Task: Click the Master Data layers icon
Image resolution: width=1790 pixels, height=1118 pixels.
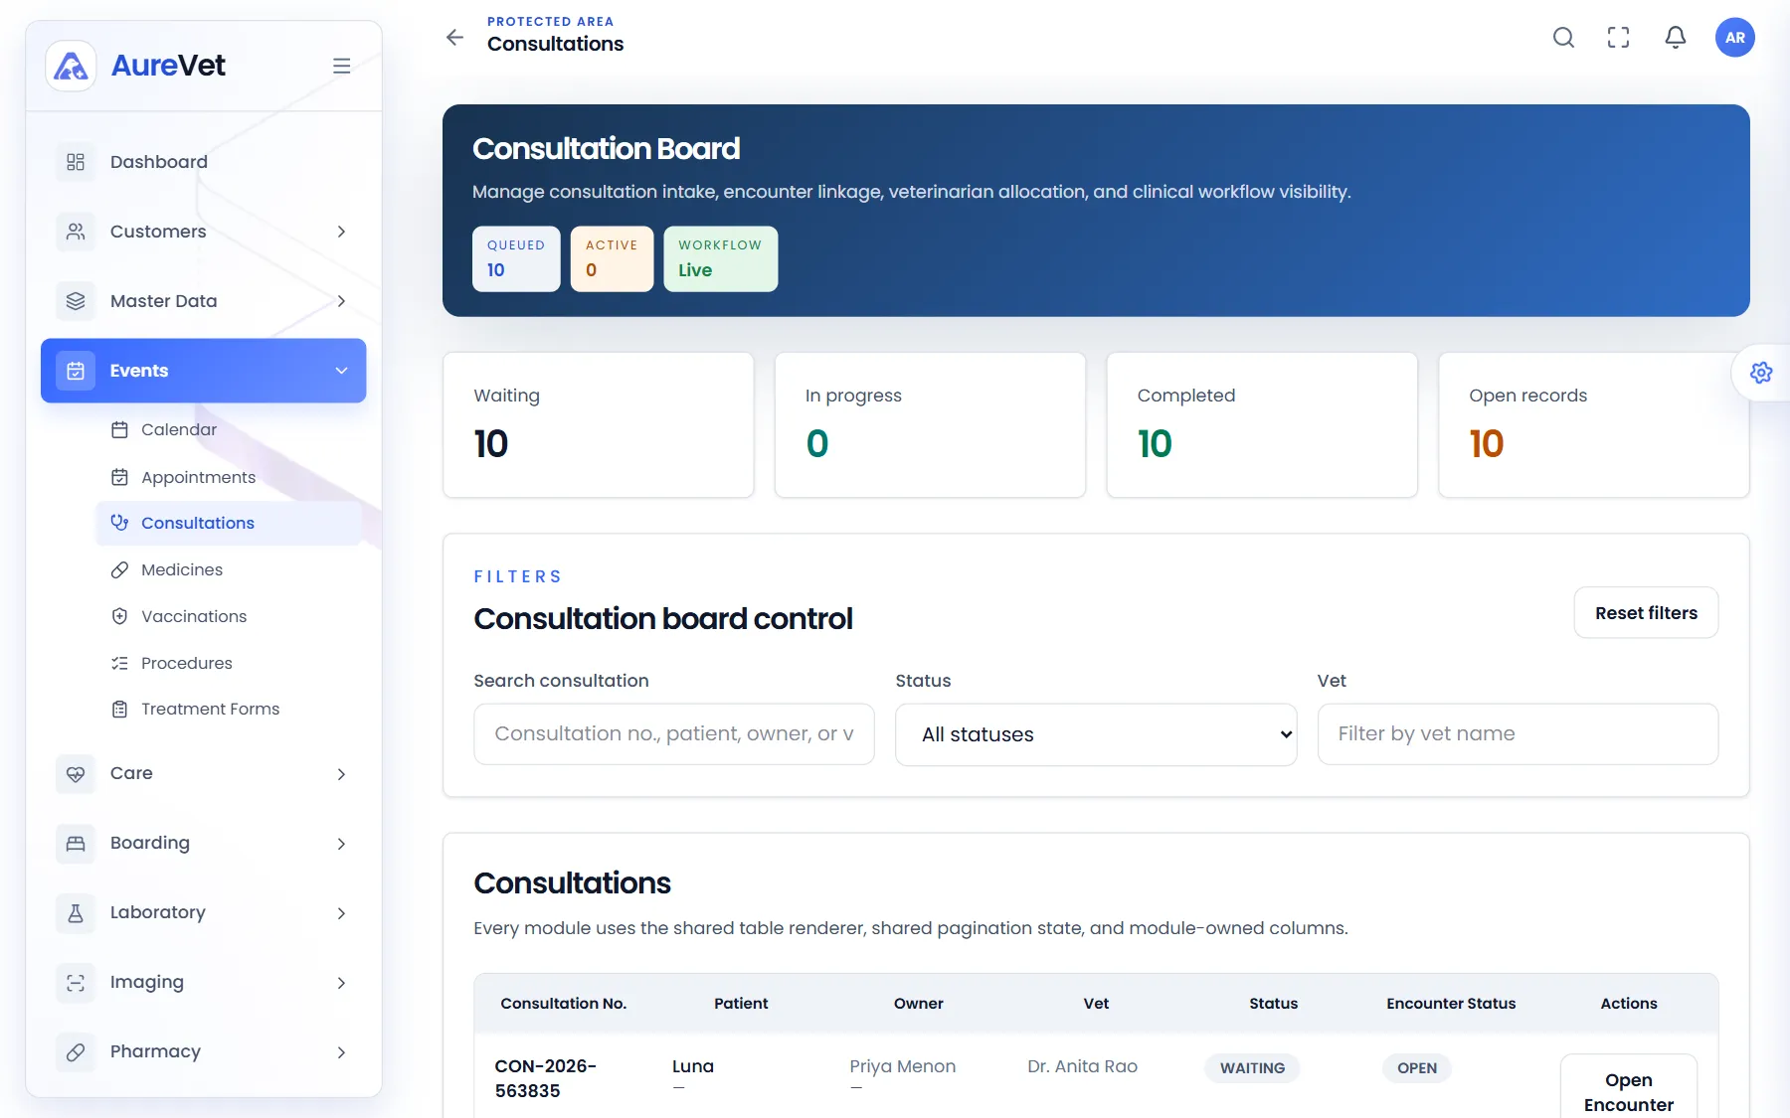Action: [76, 301]
